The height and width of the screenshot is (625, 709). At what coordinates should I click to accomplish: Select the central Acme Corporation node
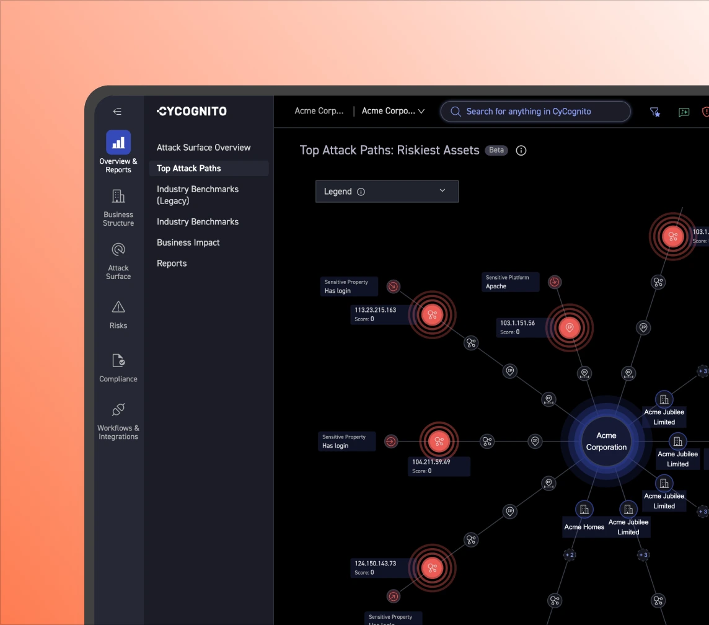tap(606, 441)
